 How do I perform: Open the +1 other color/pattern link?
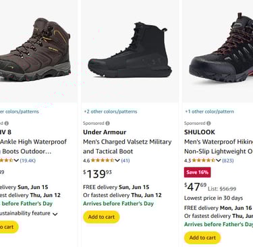[x=209, y=111]
